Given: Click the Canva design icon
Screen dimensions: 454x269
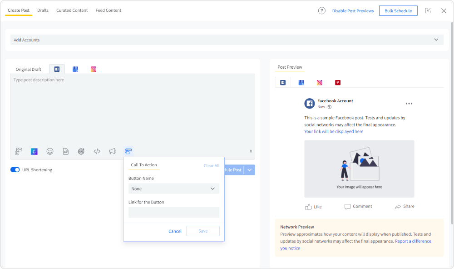Looking at the screenshot, I should click(34, 151).
